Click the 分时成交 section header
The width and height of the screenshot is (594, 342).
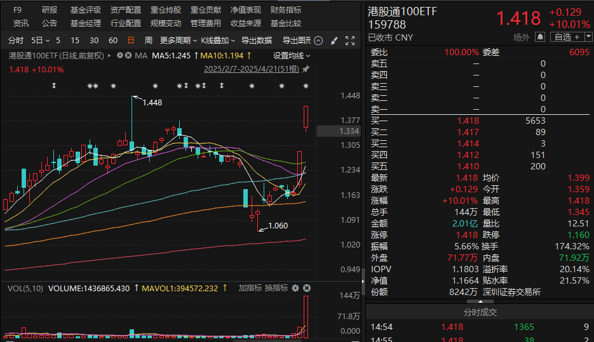click(x=480, y=312)
